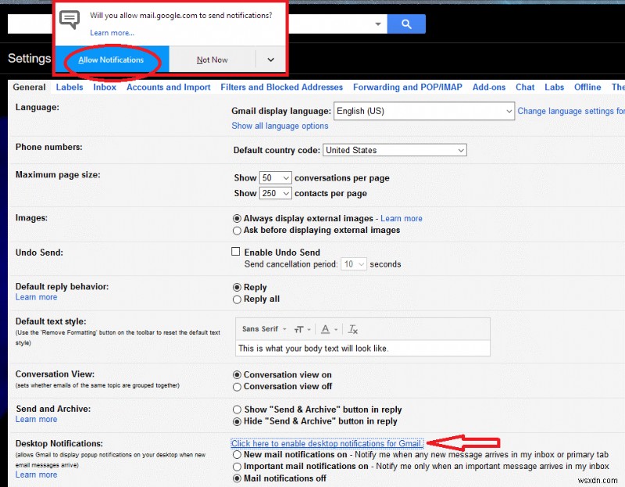Viewport: 625px width, 487px height.
Task: Expand the chevron next to Not Now
Action: click(x=270, y=58)
